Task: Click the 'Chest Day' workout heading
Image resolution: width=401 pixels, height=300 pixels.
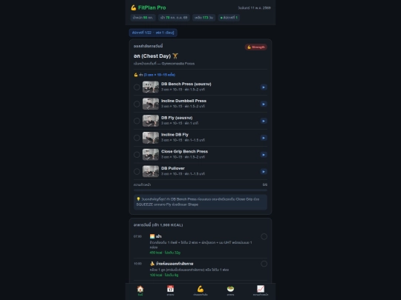Action: (x=156, y=56)
